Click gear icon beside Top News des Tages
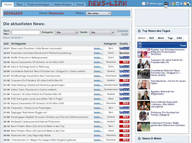Image resolution: width=192 pixels, height=143 pixels. (x=139, y=31)
